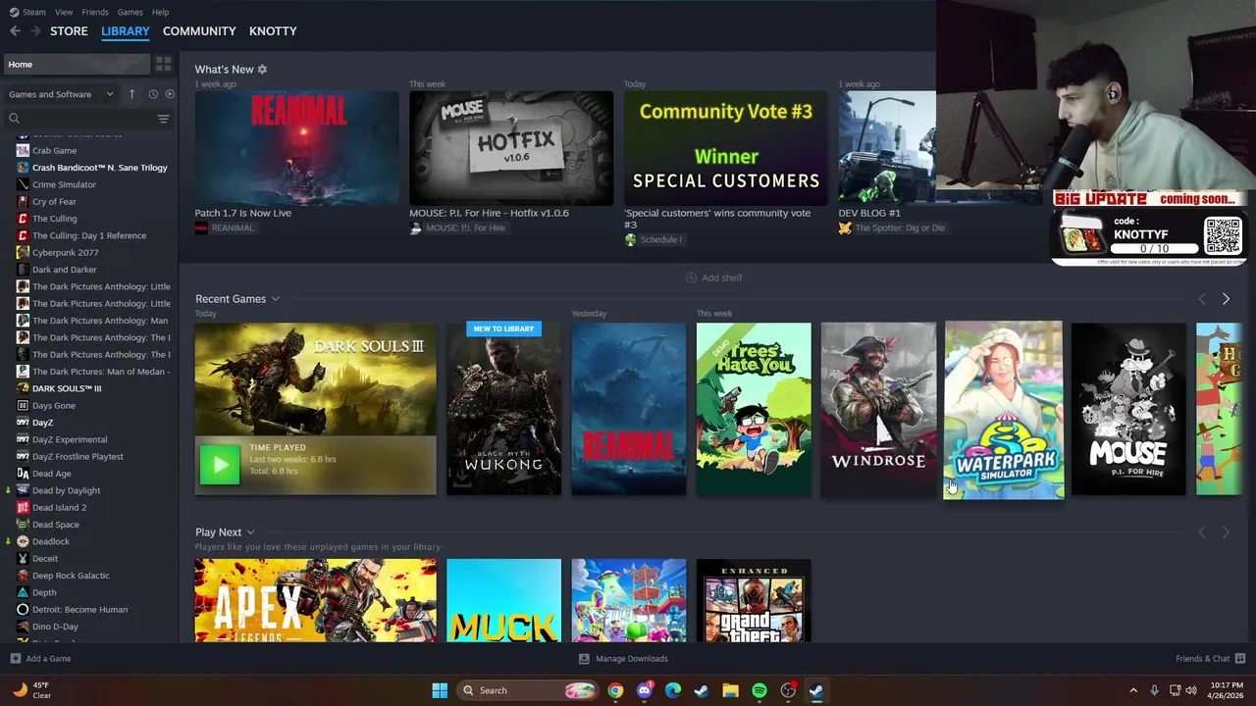The width and height of the screenshot is (1256, 706).
Task: Toggle the recent activity clock filter
Action: pos(153,94)
